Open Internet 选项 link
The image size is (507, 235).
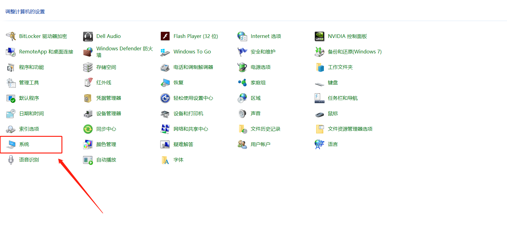pyautogui.click(x=266, y=36)
